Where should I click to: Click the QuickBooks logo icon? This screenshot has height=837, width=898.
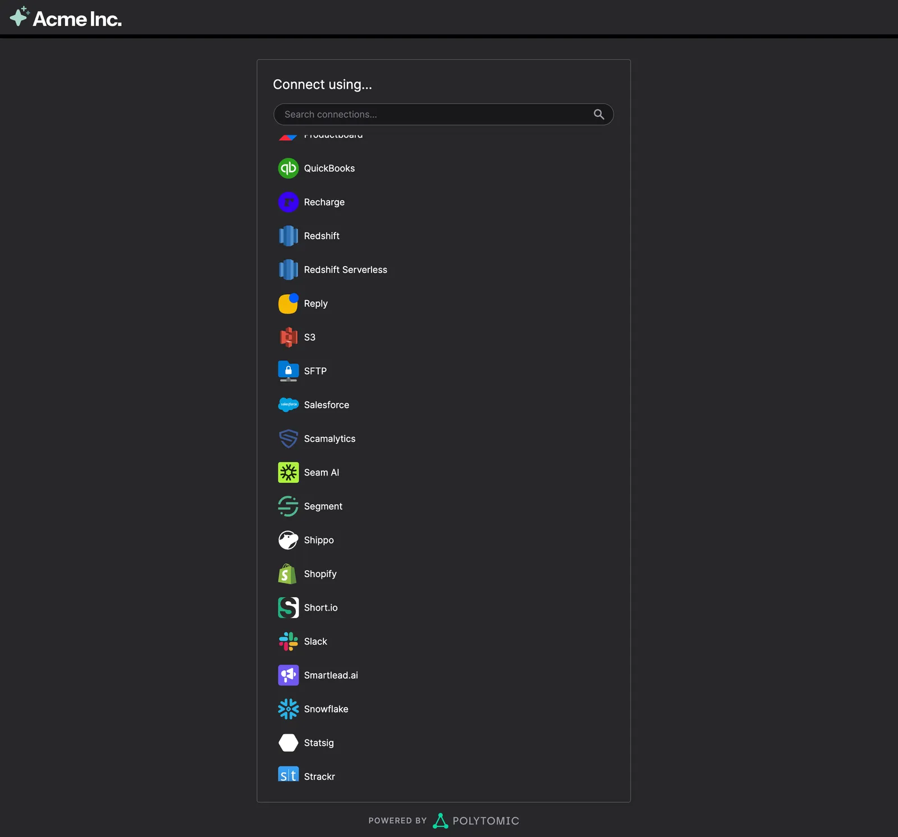(x=288, y=168)
